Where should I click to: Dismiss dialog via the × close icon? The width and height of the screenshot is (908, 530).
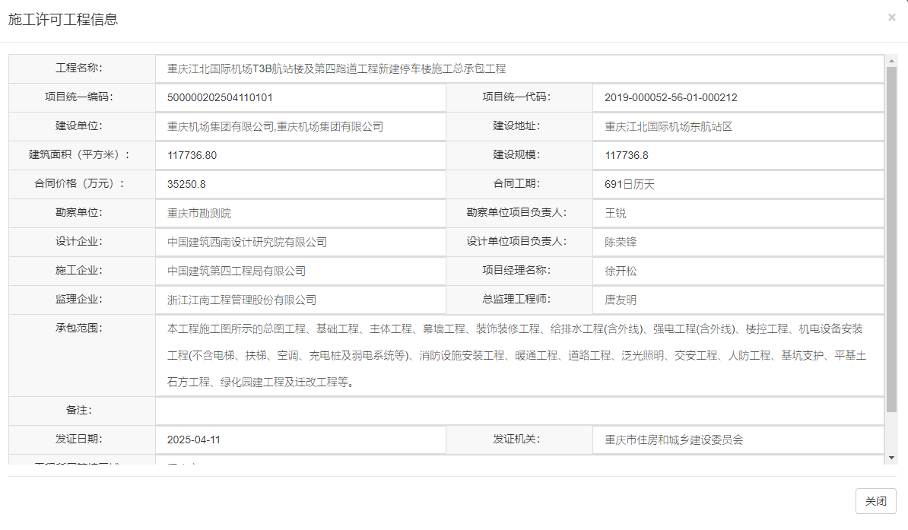[x=891, y=17]
